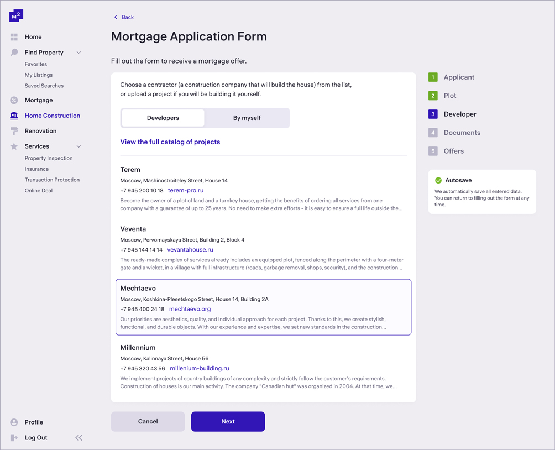The height and width of the screenshot is (450, 555).
Task: Switch to the By myself option
Action: pos(247,118)
